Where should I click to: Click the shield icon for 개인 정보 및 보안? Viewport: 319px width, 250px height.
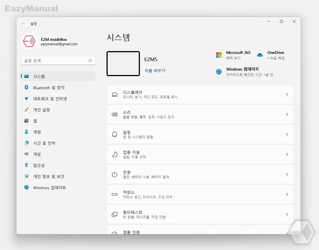(26, 176)
